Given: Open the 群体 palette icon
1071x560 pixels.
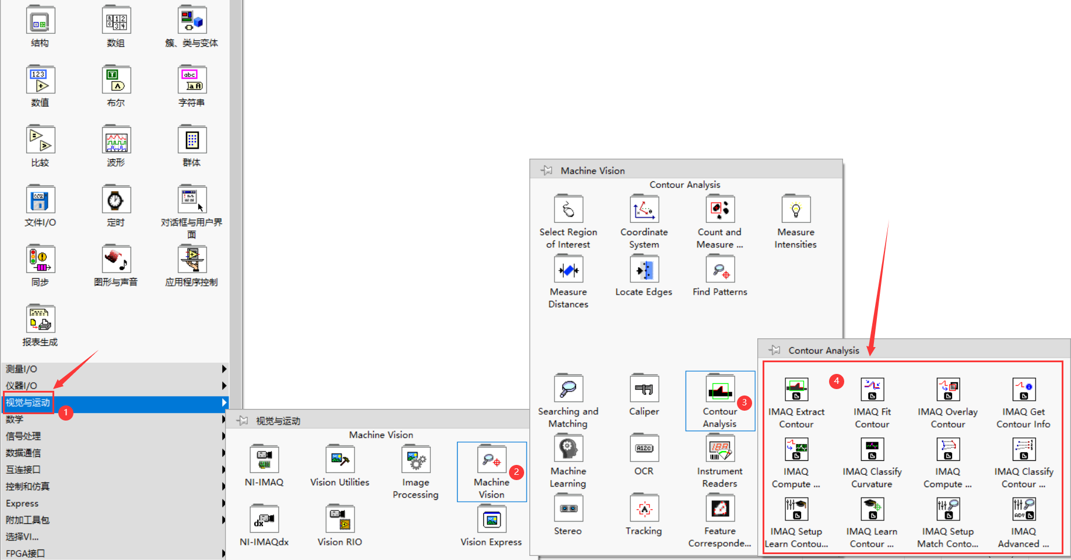Looking at the screenshot, I should (x=192, y=141).
